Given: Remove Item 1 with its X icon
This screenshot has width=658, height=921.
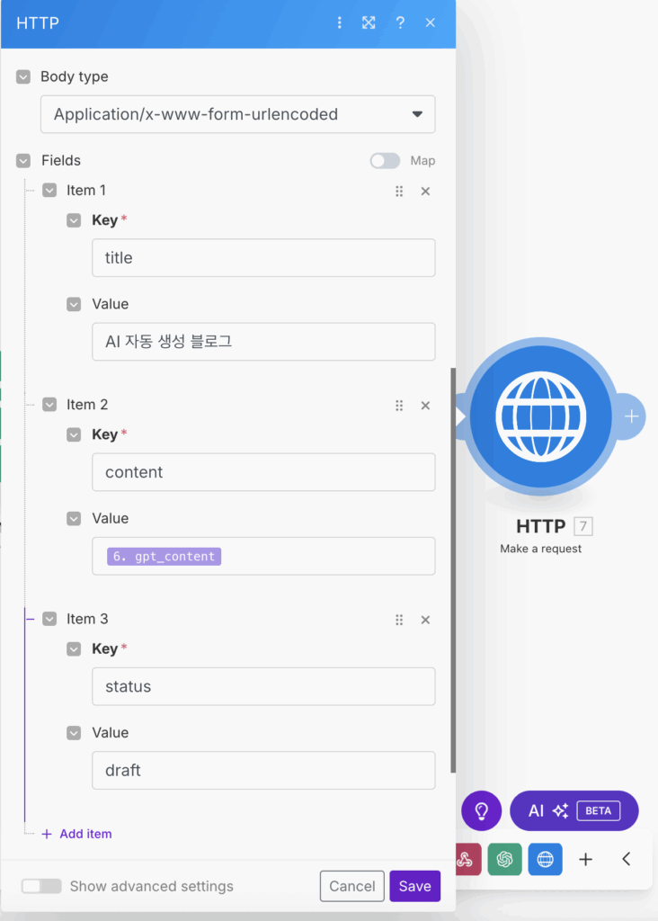Looking at the screenshot, I should tap(425, 191).
